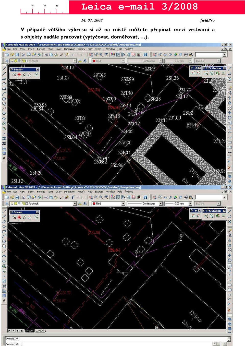The image size is (245, 346).
Task: Select Array tool in upper window modify toolbar
Action: click(x=230, y=108)
